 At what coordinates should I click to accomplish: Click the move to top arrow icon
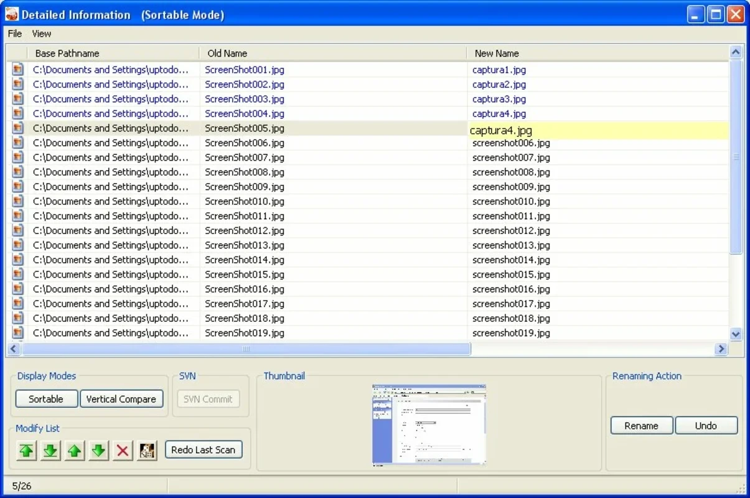click(x=26, y=451)
